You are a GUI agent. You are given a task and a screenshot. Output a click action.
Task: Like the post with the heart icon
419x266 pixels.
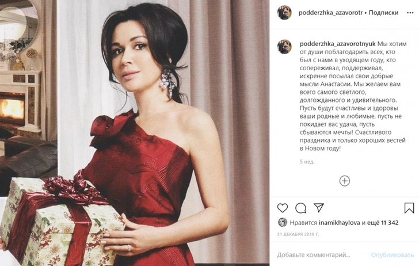(x=283, y=208)
